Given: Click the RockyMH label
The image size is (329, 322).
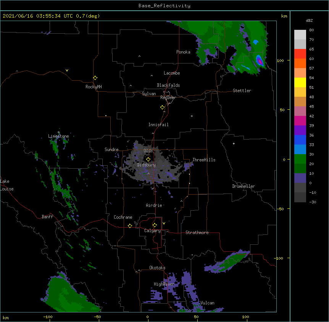Looking at the screenshot, I should pos(94,87).
